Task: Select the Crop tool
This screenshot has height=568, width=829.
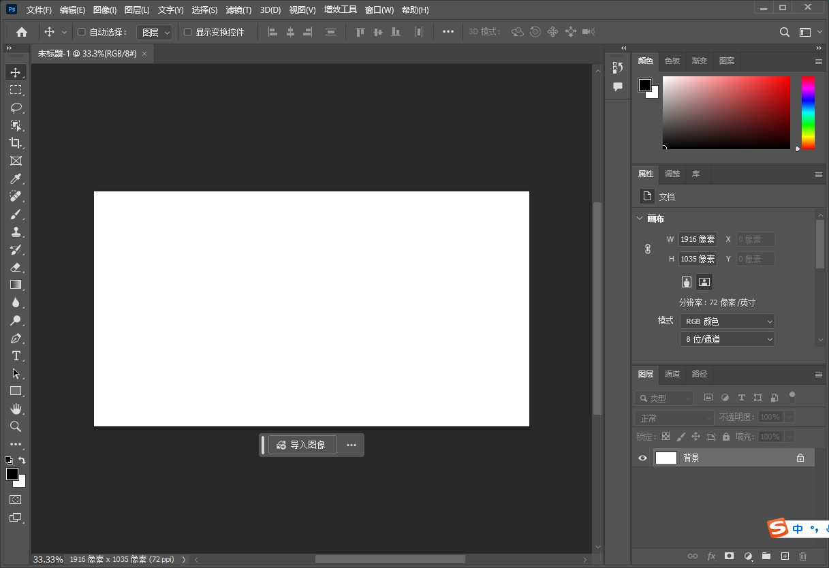Action: coord(16,143)
